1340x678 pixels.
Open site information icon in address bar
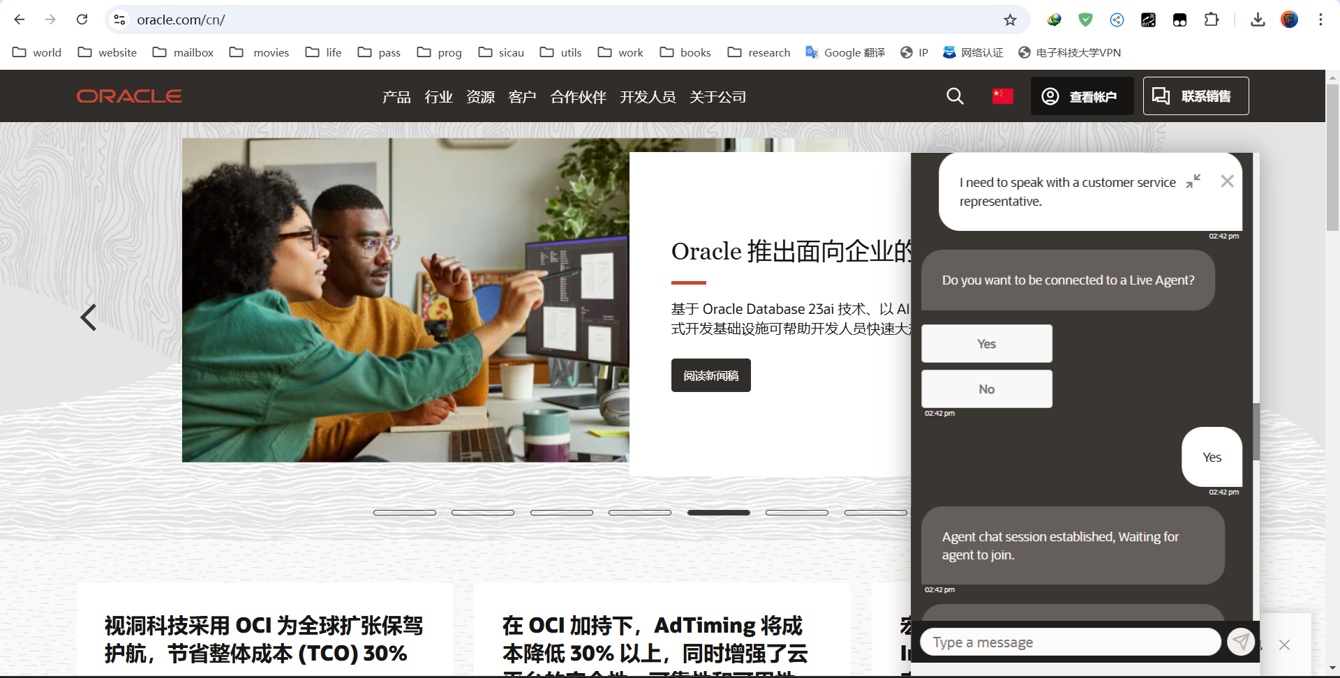coord(119,20)
